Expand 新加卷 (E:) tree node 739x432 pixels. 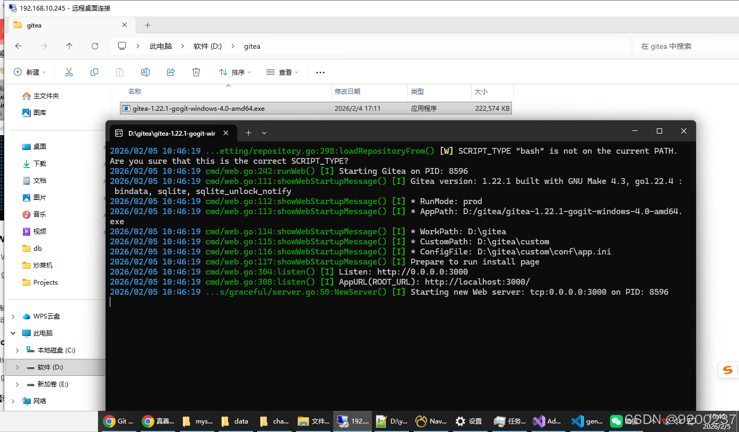pos(17,384)
